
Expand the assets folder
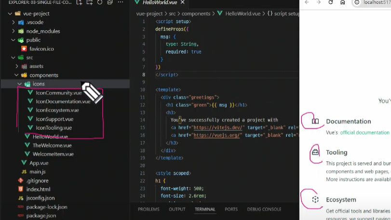(17, 67)
